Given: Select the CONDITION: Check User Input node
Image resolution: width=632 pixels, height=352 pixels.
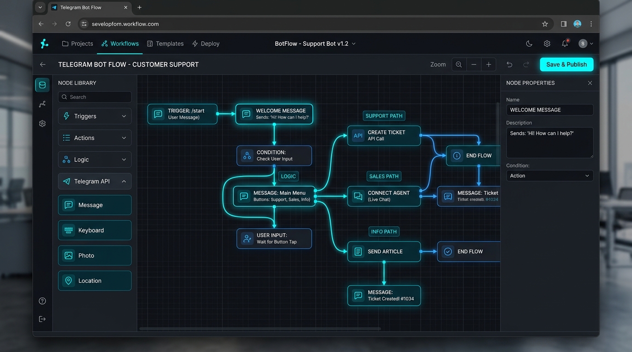Looking at the screenshot, I should tap(274, 156).
